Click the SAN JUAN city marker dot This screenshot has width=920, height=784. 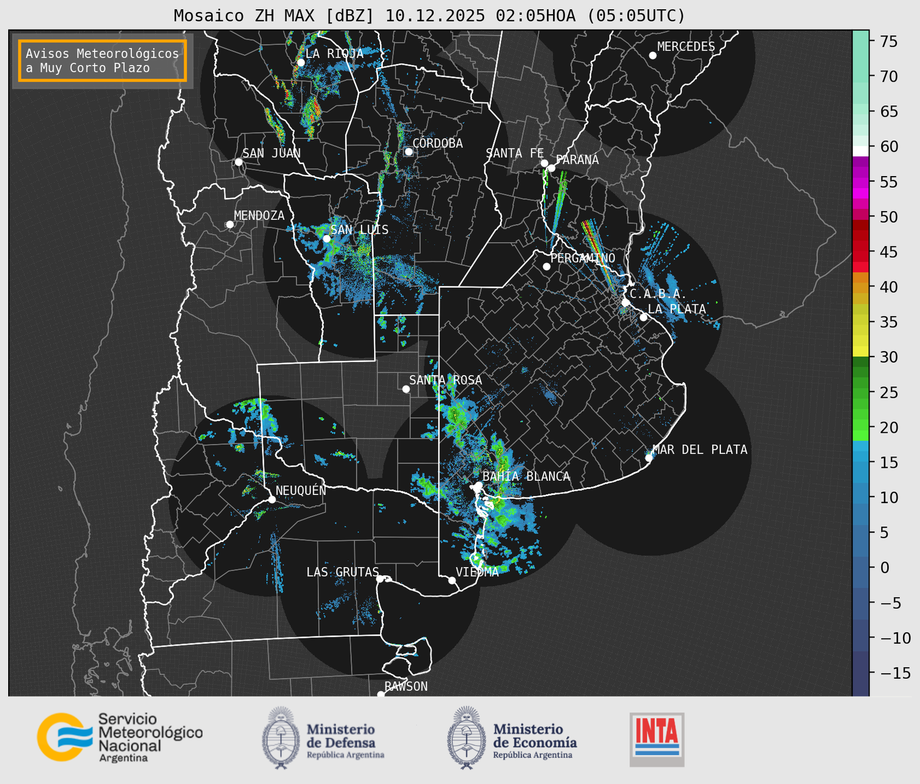click(x=238, y=162)
